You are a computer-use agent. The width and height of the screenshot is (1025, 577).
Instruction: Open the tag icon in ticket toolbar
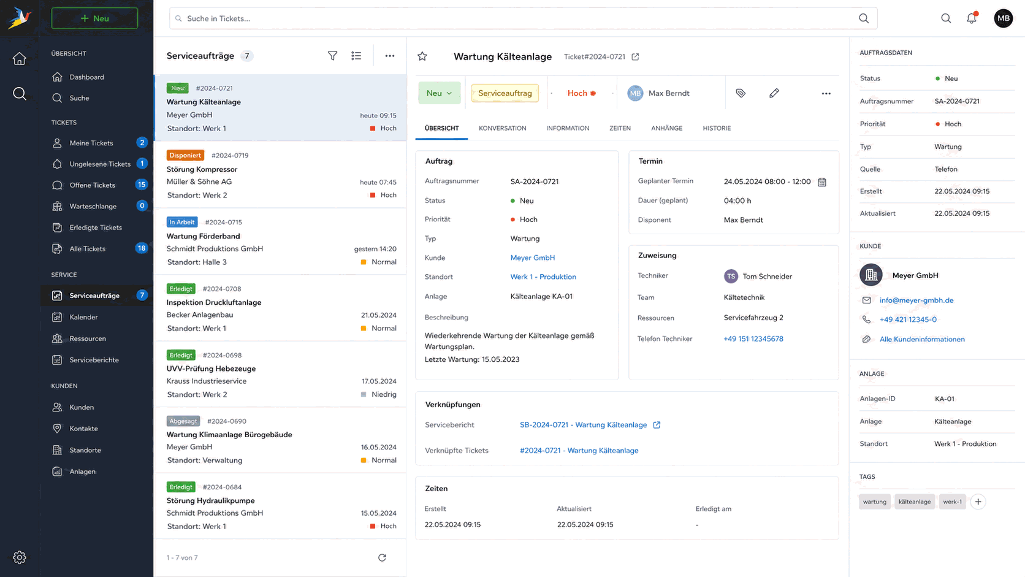coord(741,93)
